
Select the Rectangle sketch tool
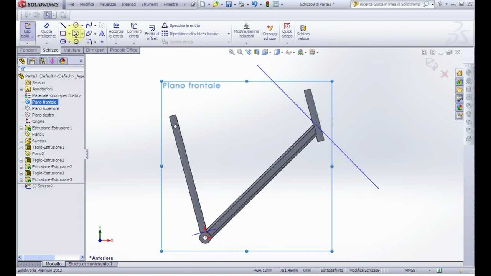63,33
